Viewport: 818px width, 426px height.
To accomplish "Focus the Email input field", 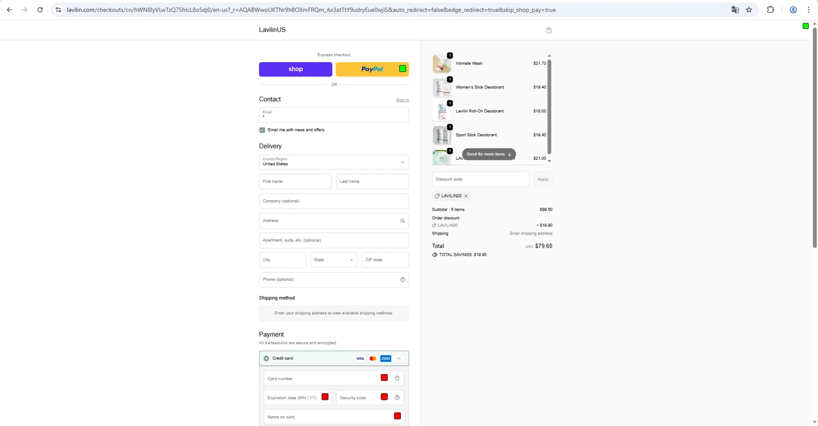I will pyautogui.click(x=334, y=115).
